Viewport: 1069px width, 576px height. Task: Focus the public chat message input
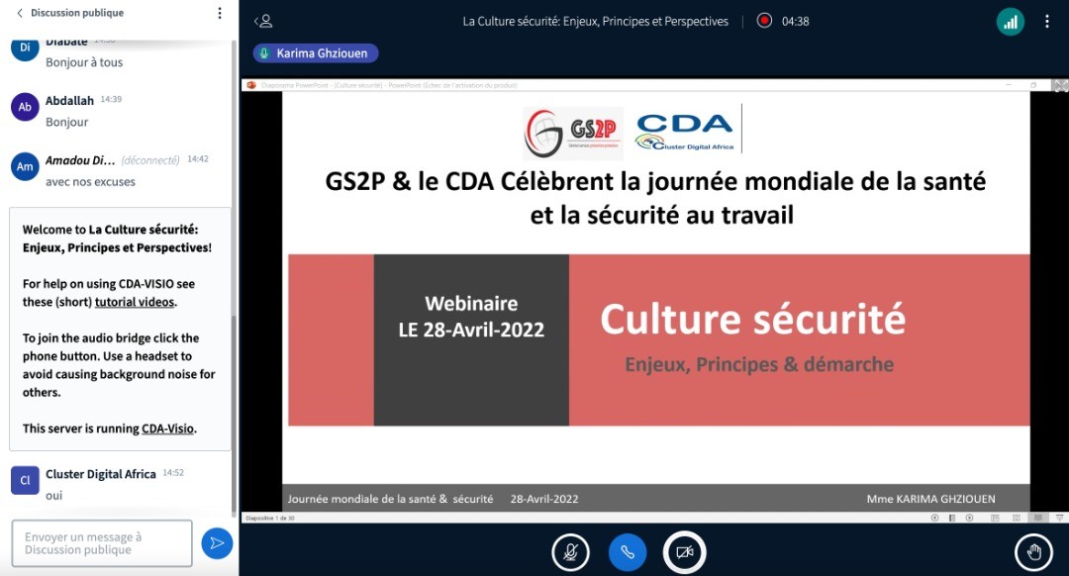(x=102, y=543)
